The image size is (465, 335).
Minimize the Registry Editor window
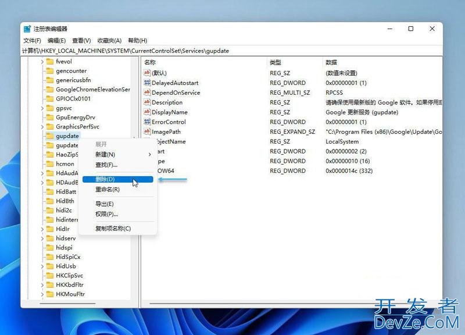point(390,28)
